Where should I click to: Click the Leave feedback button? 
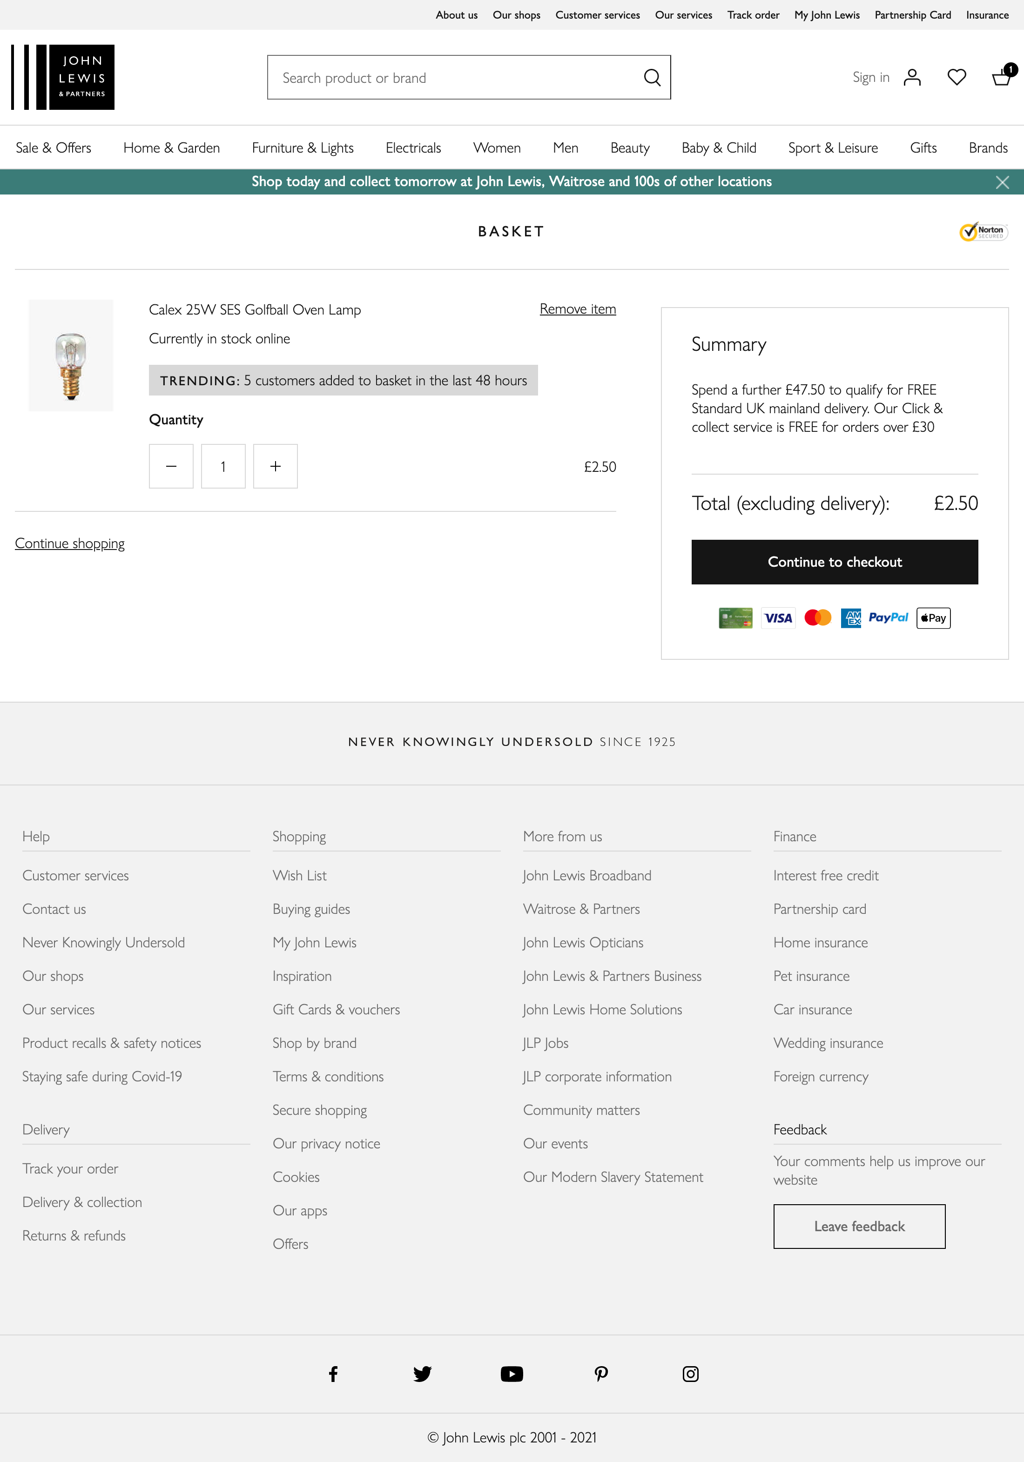pos(859,1226)
